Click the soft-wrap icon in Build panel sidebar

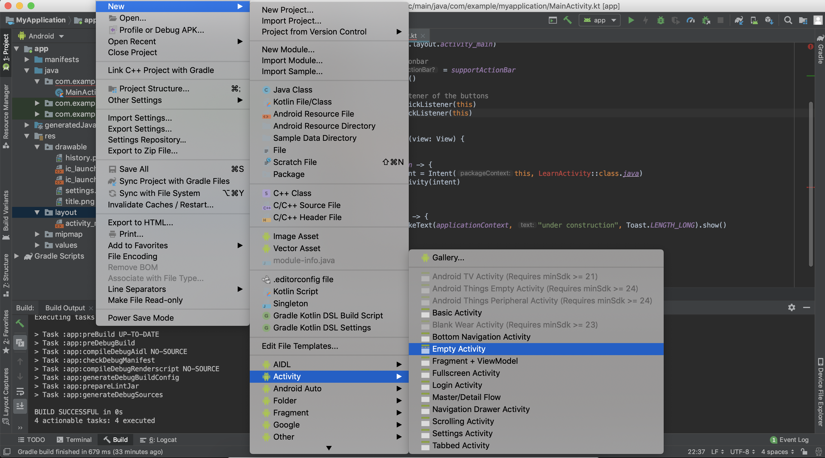[x=20, y=391]
